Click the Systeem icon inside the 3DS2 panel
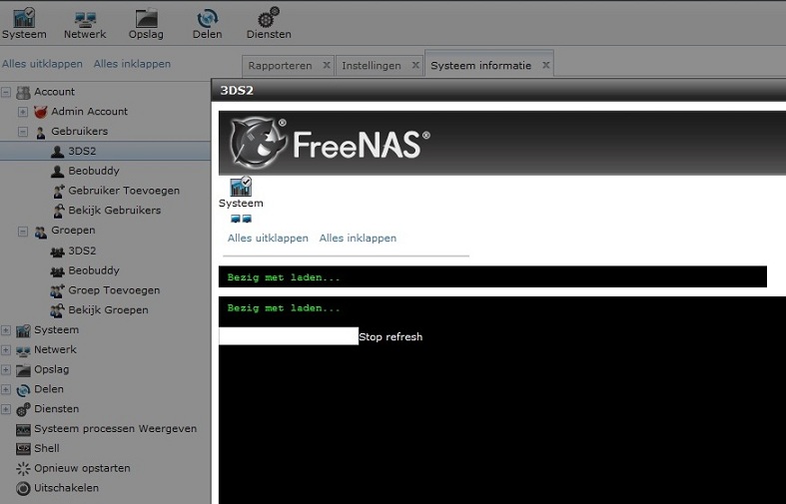 click(241, 187)
